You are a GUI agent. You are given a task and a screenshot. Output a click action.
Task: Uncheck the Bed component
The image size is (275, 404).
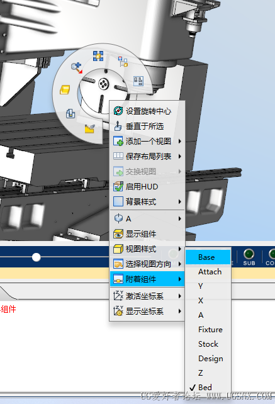click(208, 387)
